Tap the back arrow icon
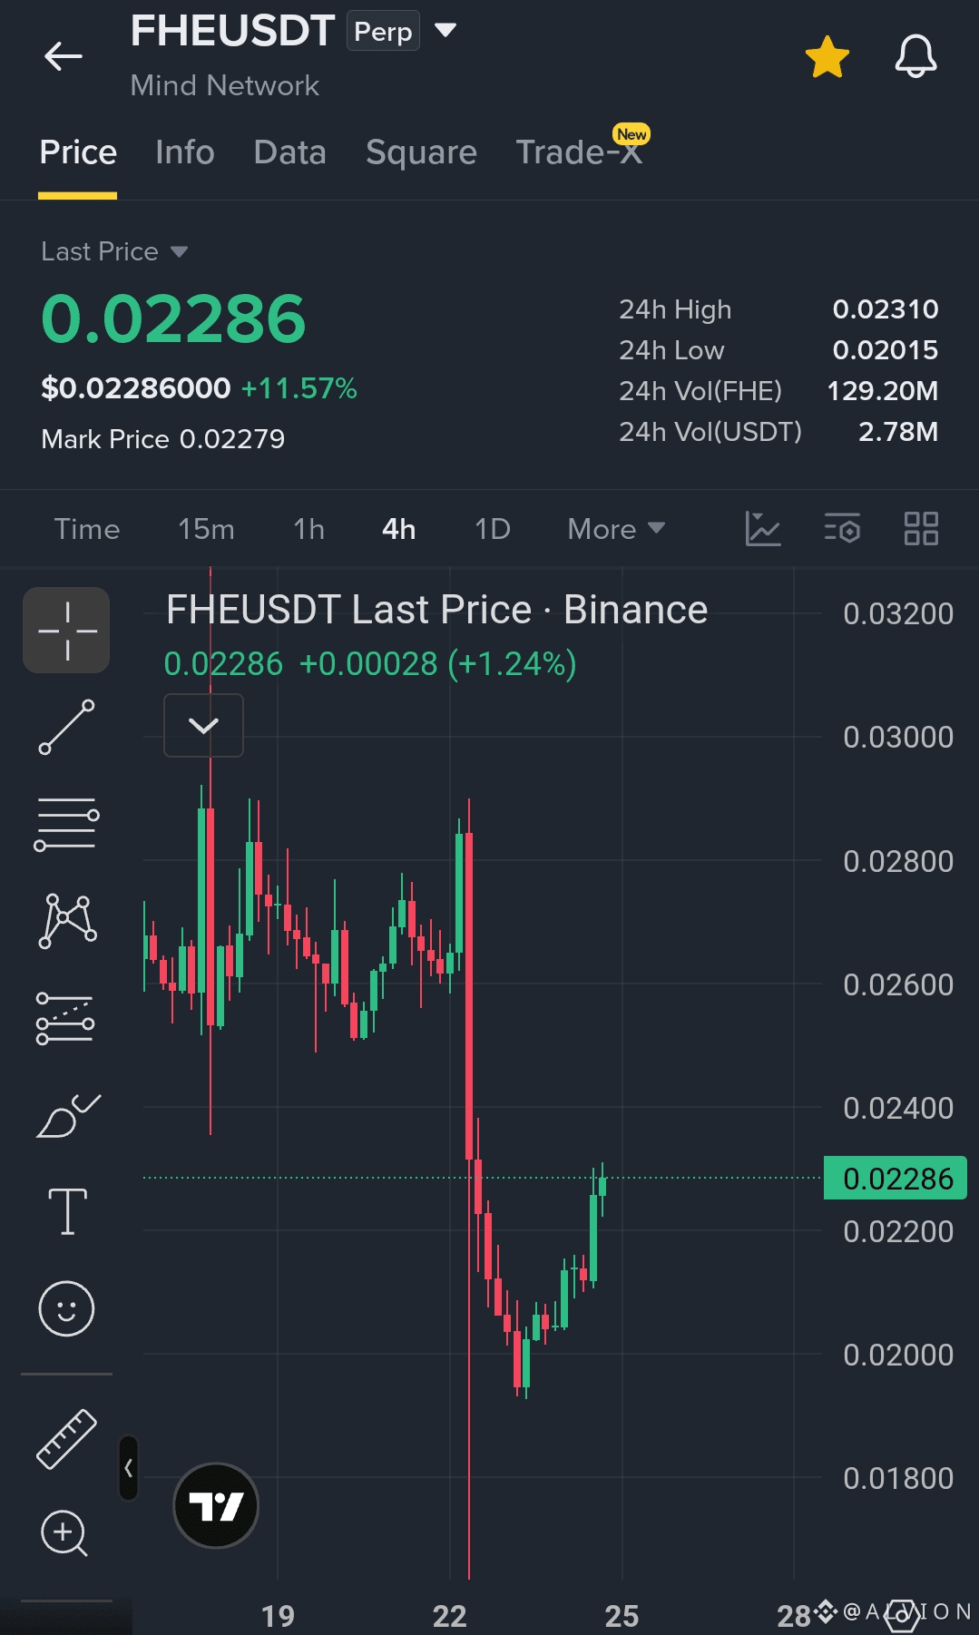The height and width of the screenshot is (1635, 979). coord(64,56)
